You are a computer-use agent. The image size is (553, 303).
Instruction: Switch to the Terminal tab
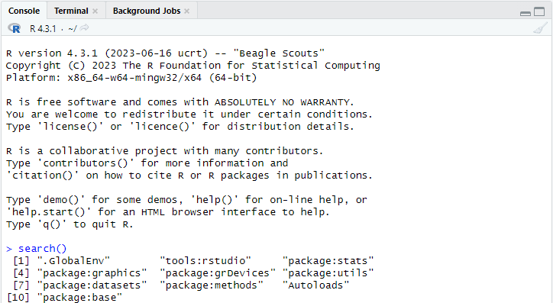(71, 11)
